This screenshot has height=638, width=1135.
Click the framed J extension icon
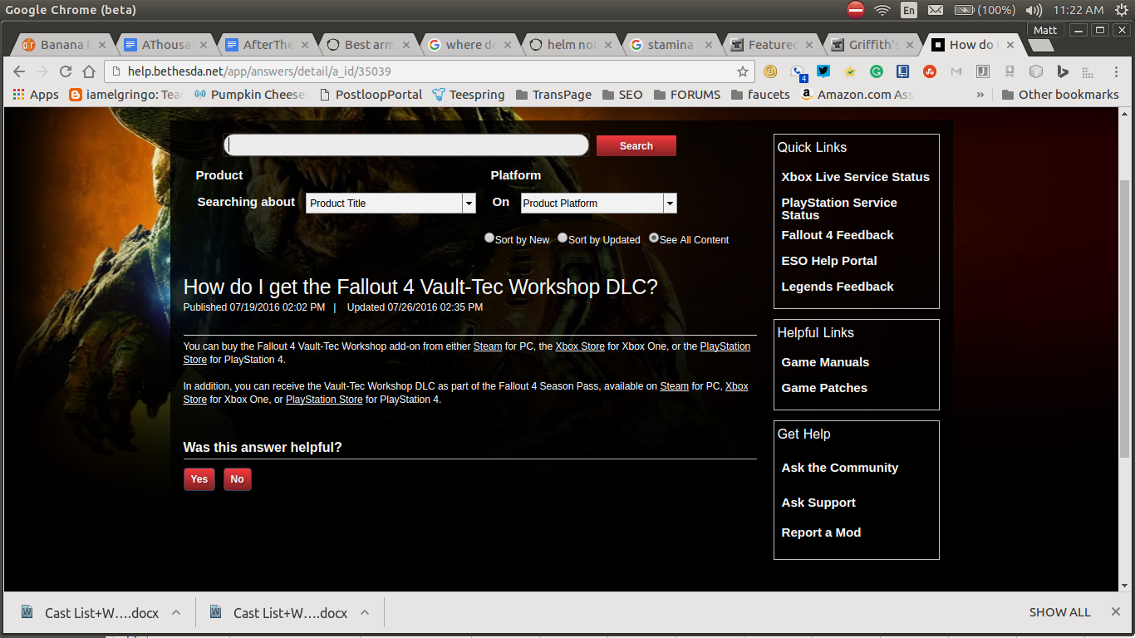(x=983, y=71)
